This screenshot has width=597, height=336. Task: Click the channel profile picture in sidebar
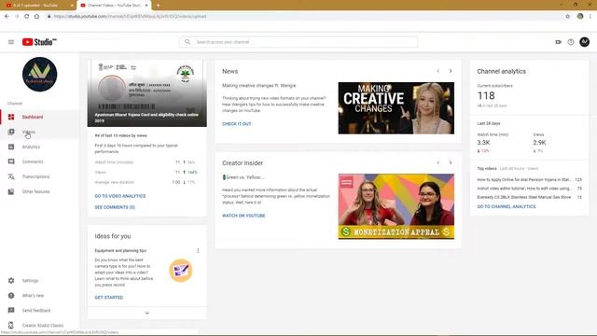[x=39, y=75]
